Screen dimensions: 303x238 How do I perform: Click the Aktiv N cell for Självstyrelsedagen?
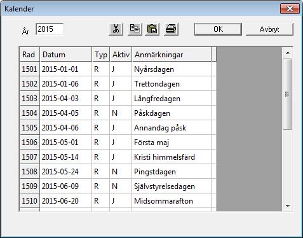(121, 186)
